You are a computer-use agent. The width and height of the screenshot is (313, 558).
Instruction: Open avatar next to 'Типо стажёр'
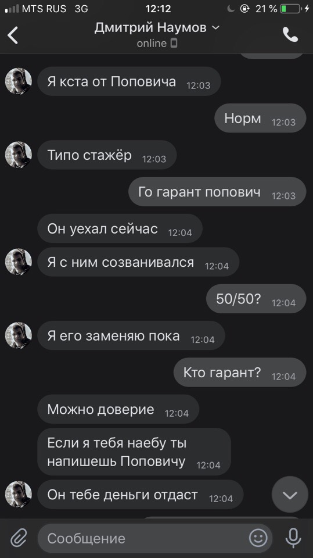[19, 155]
